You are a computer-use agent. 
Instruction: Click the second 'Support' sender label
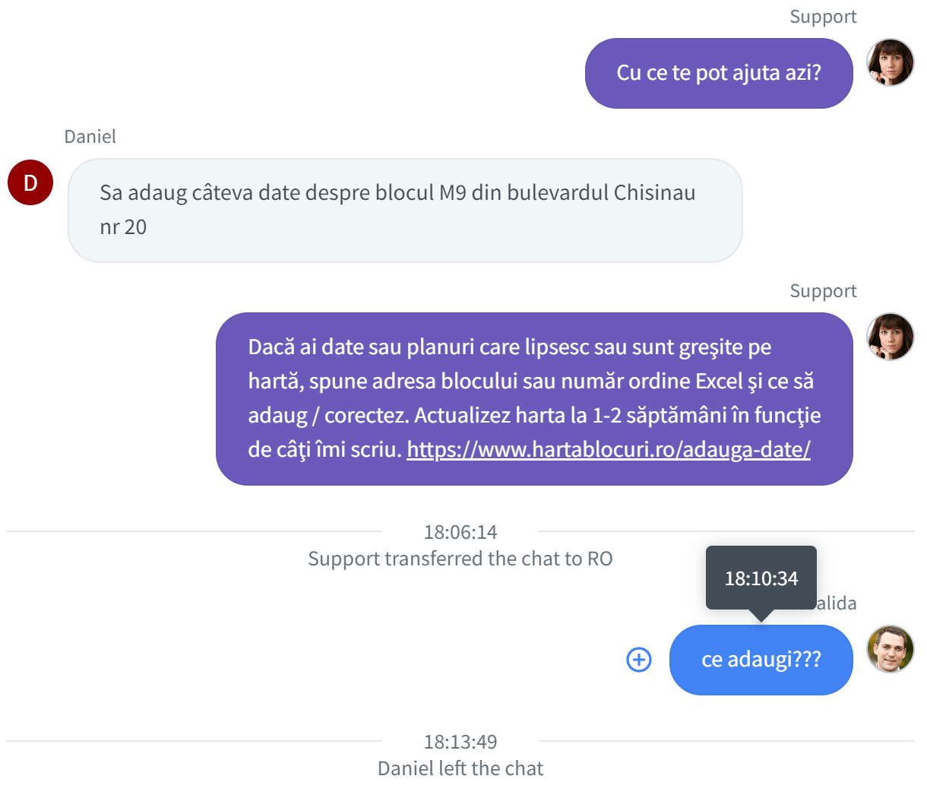pyautogui.click(x=823, y=291)
